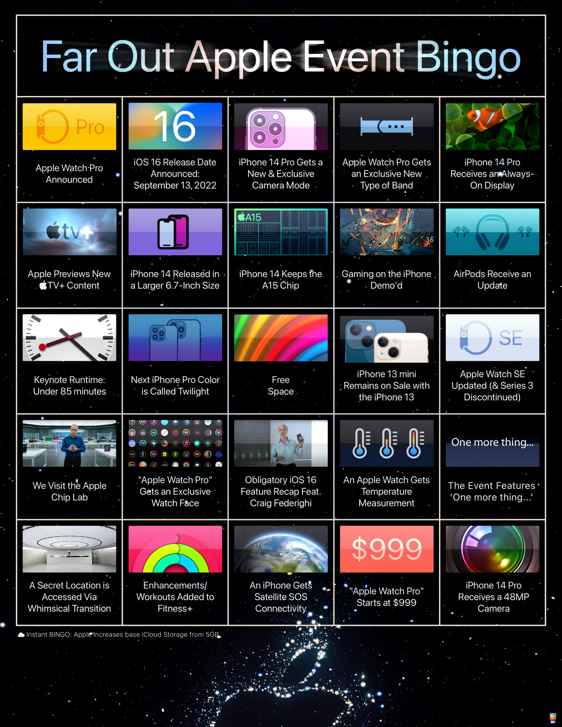Select the iOS 16 number graphic

pos(175,126)
